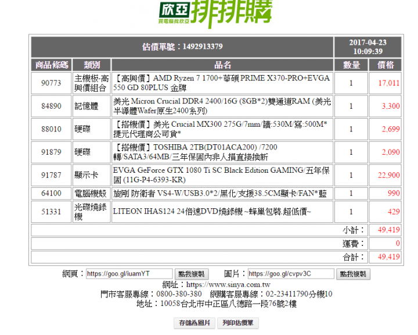Open the https://www.sinya.com.tw address
This screenshot has height=335, width=418.
(x=228, y=284)
